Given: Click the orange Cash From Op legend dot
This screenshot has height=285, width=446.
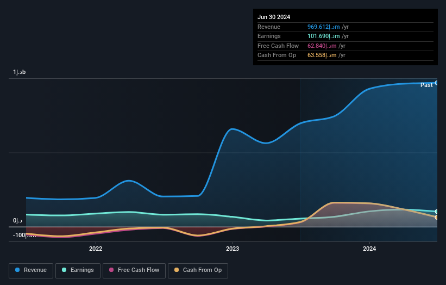Looking at the screenshot, I should click(177, 270).
